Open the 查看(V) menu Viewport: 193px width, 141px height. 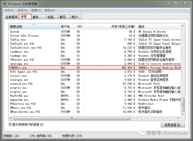pos(36,10)
